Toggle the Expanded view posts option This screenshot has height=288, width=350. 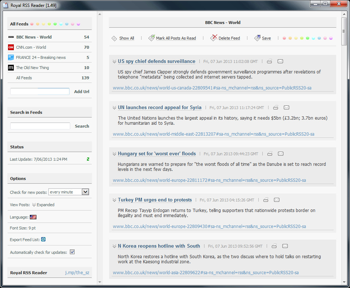pyautogui.click(x=43, y=205)
